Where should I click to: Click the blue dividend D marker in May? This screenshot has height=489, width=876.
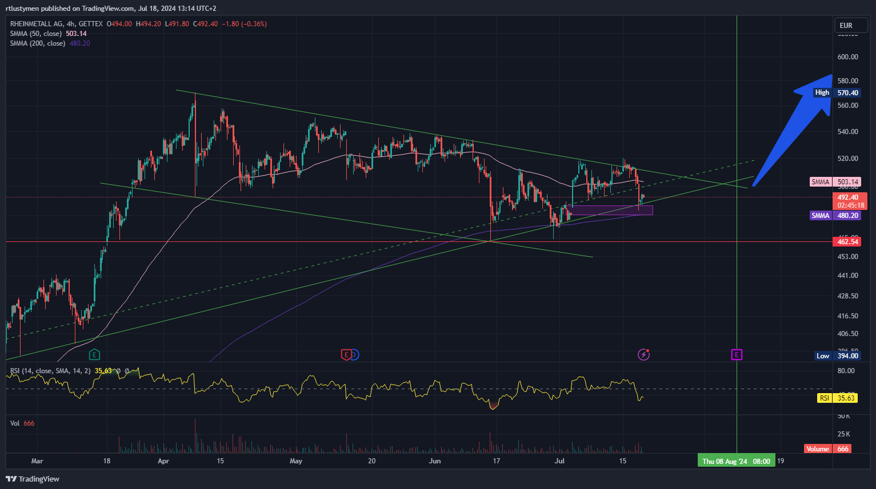click(354, 355)
